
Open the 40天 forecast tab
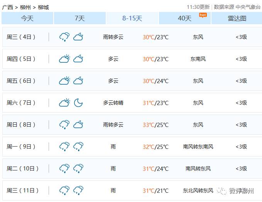click(x=185, y=18)
